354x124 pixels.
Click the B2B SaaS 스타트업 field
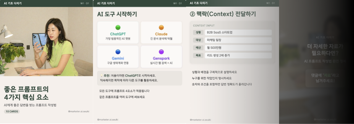click(238, 33)
